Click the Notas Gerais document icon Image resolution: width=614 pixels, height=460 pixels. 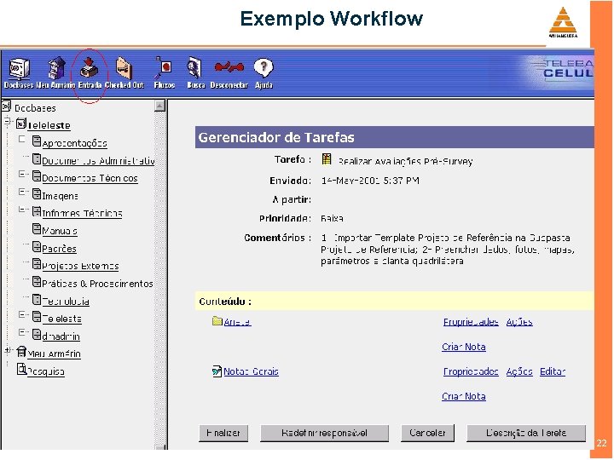point(217,371)
